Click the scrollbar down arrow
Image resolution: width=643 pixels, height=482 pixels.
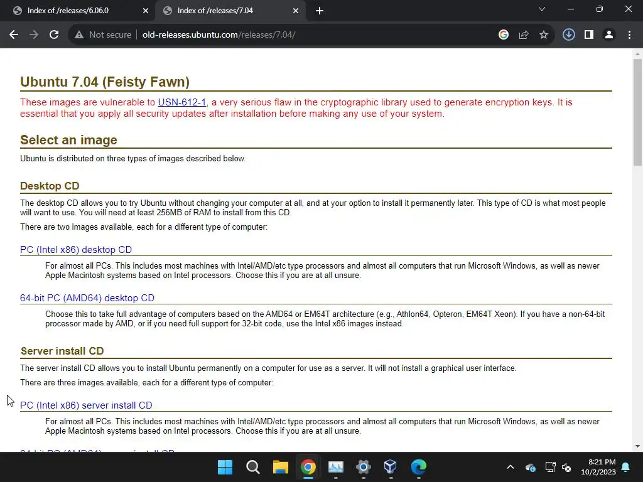pyautogui.click(x=637, y=446)
